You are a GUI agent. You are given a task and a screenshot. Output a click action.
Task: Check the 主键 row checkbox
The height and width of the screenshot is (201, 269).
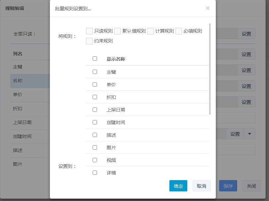point(95,72)
